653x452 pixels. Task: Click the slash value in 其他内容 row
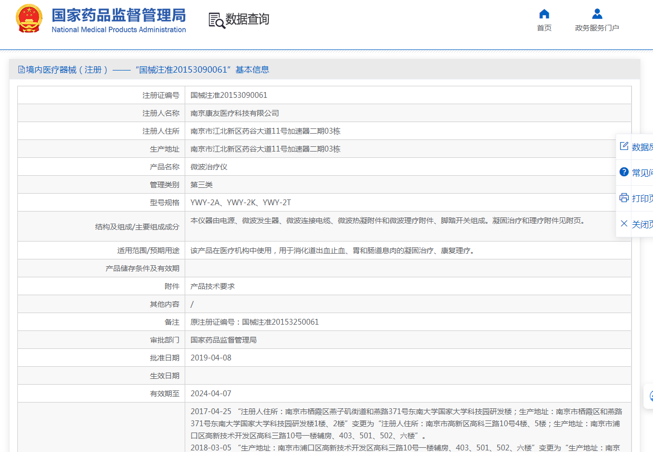[x=192, y=304]
